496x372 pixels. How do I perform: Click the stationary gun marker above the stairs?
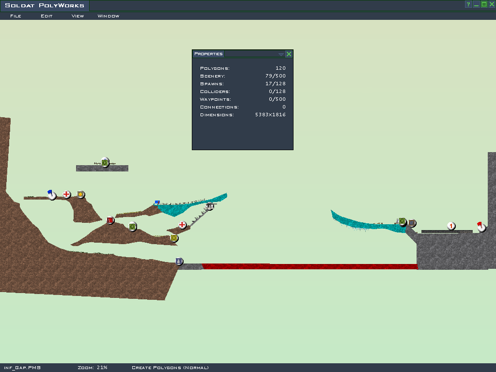(210, 206)
